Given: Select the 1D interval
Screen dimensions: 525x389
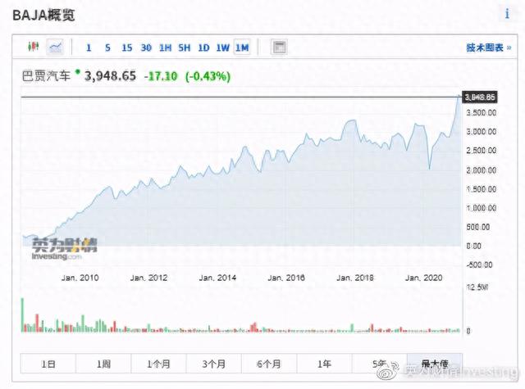Looking at the screenshot, I should tap(203, 47).
